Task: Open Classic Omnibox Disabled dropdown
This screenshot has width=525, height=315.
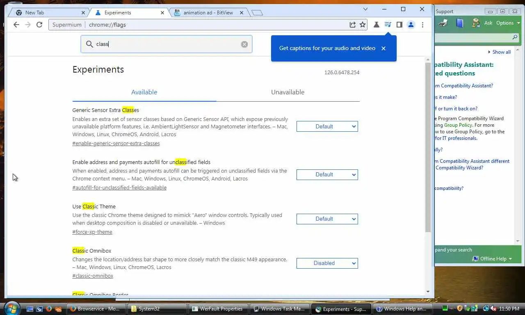Action: [327, 263]
